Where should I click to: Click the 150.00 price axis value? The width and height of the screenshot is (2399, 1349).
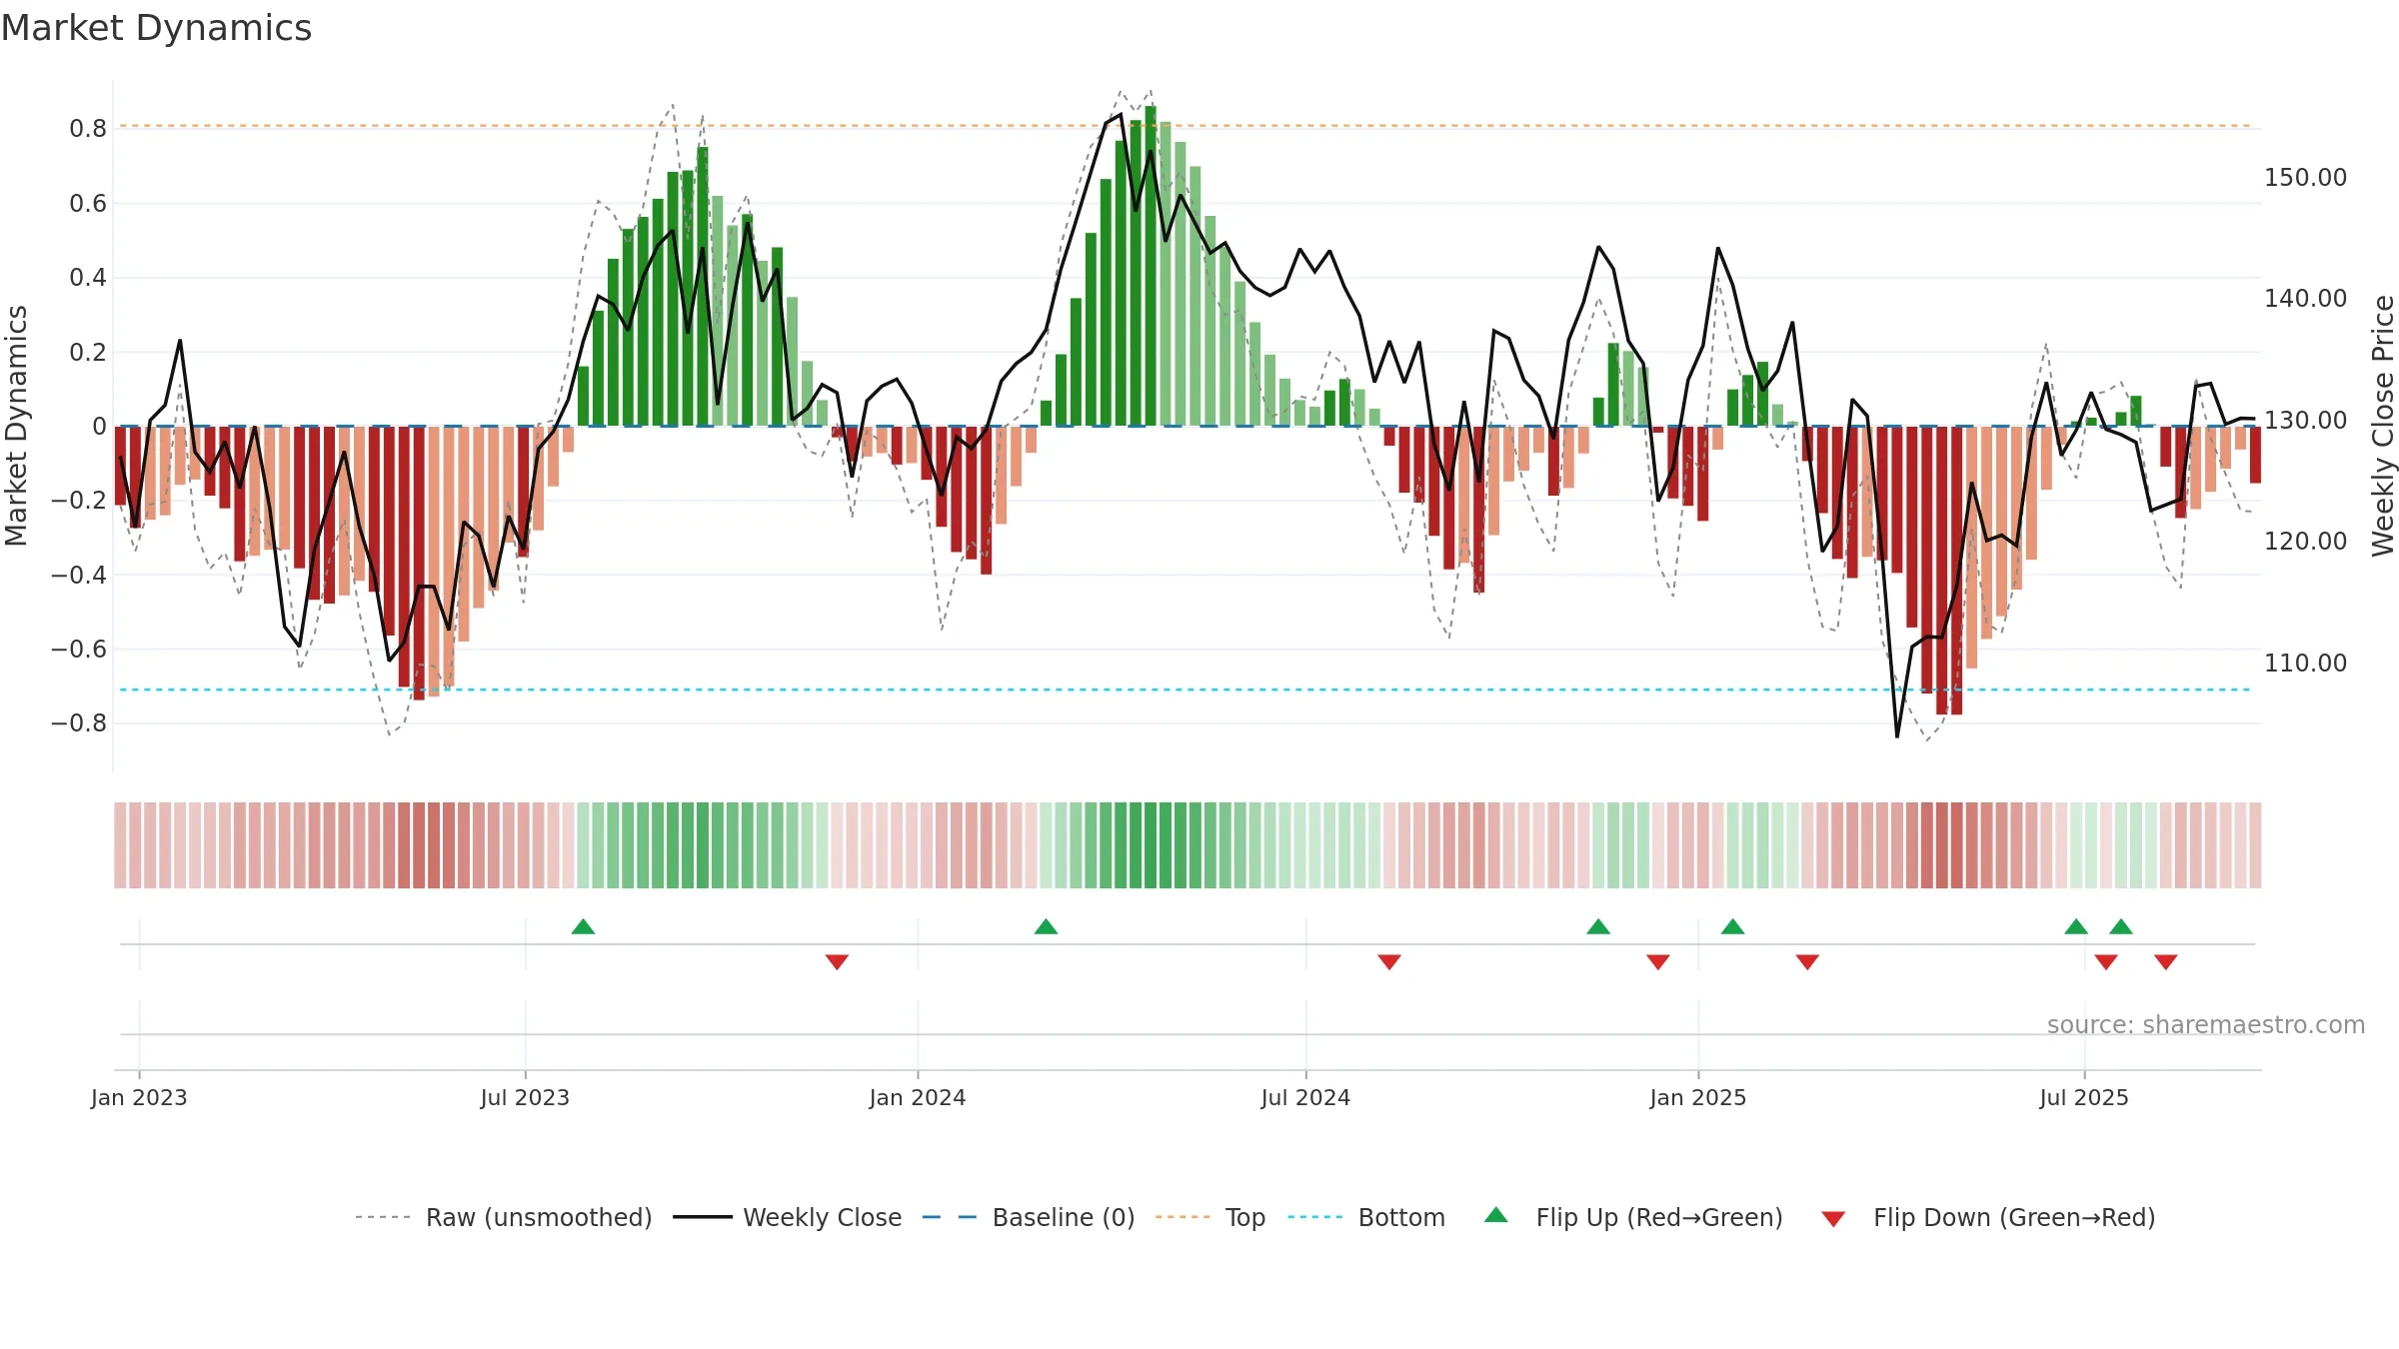pos(2306,178)
